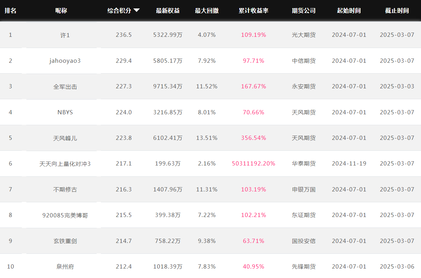421x278 pixels.
Task: Select the equity value 1407.96万
Action: 168,189
